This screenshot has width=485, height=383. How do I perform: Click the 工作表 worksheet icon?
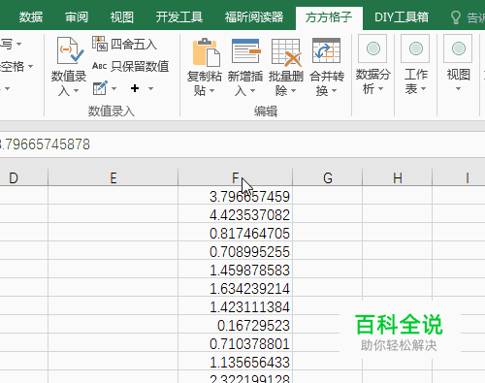[415, 48]
